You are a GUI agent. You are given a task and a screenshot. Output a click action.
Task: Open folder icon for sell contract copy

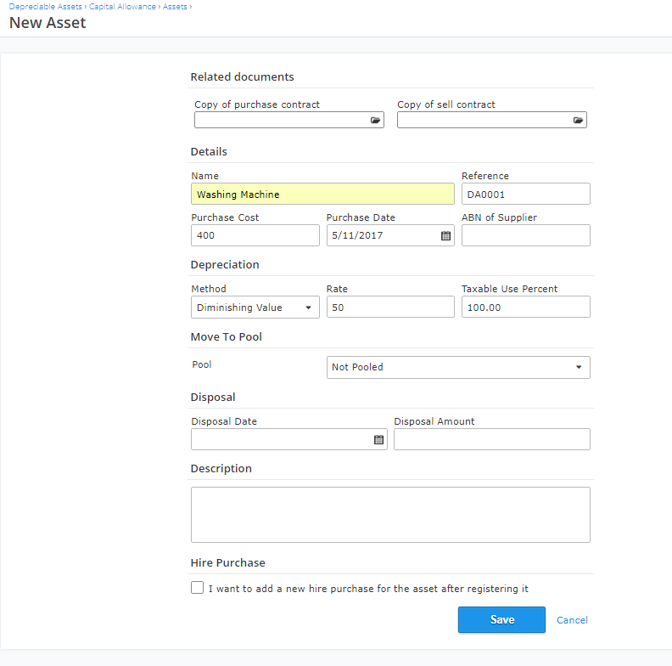coord(578,121)
